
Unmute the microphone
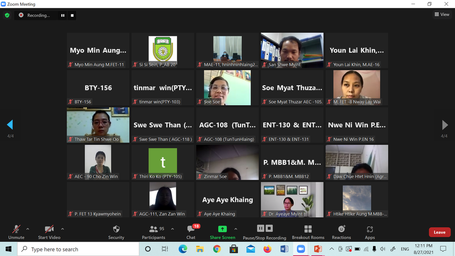[x=16, y=232]
